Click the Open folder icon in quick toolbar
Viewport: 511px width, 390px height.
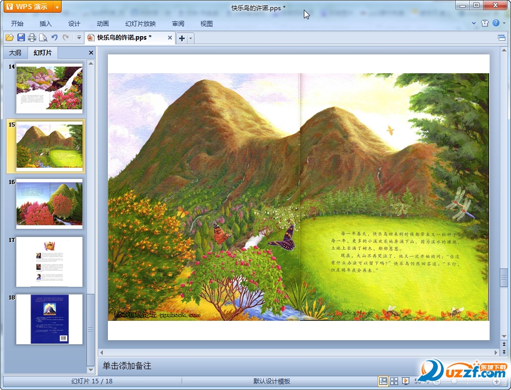coord(9,38)
